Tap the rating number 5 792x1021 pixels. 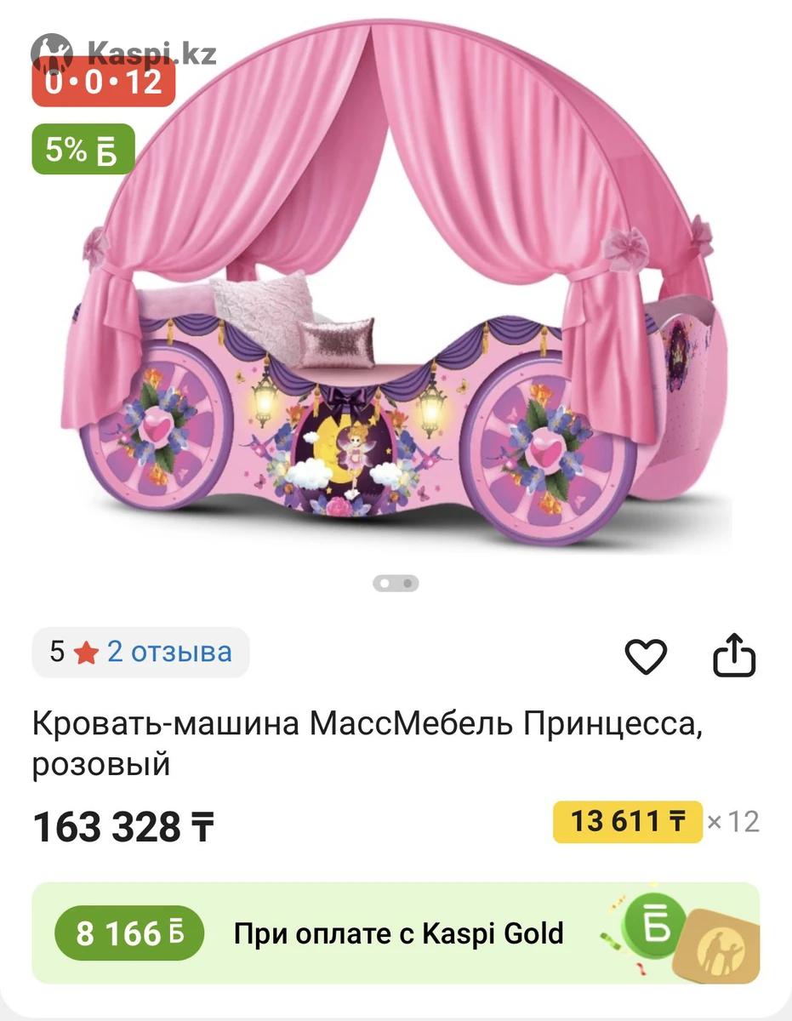pyautogui.click(x=57, y=653)
